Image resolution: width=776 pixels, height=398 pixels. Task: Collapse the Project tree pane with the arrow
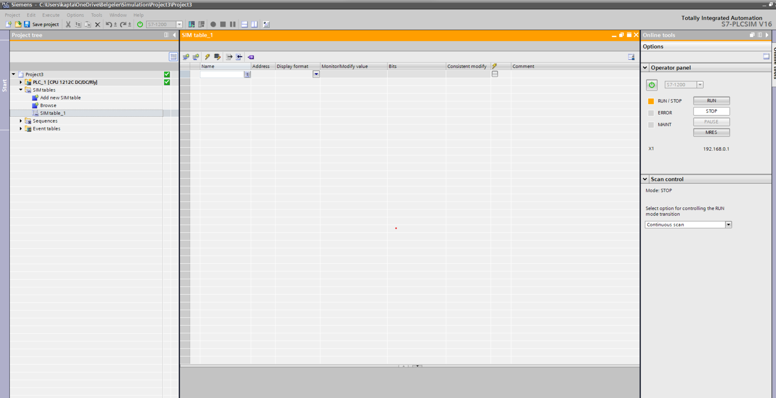(174, 35)
